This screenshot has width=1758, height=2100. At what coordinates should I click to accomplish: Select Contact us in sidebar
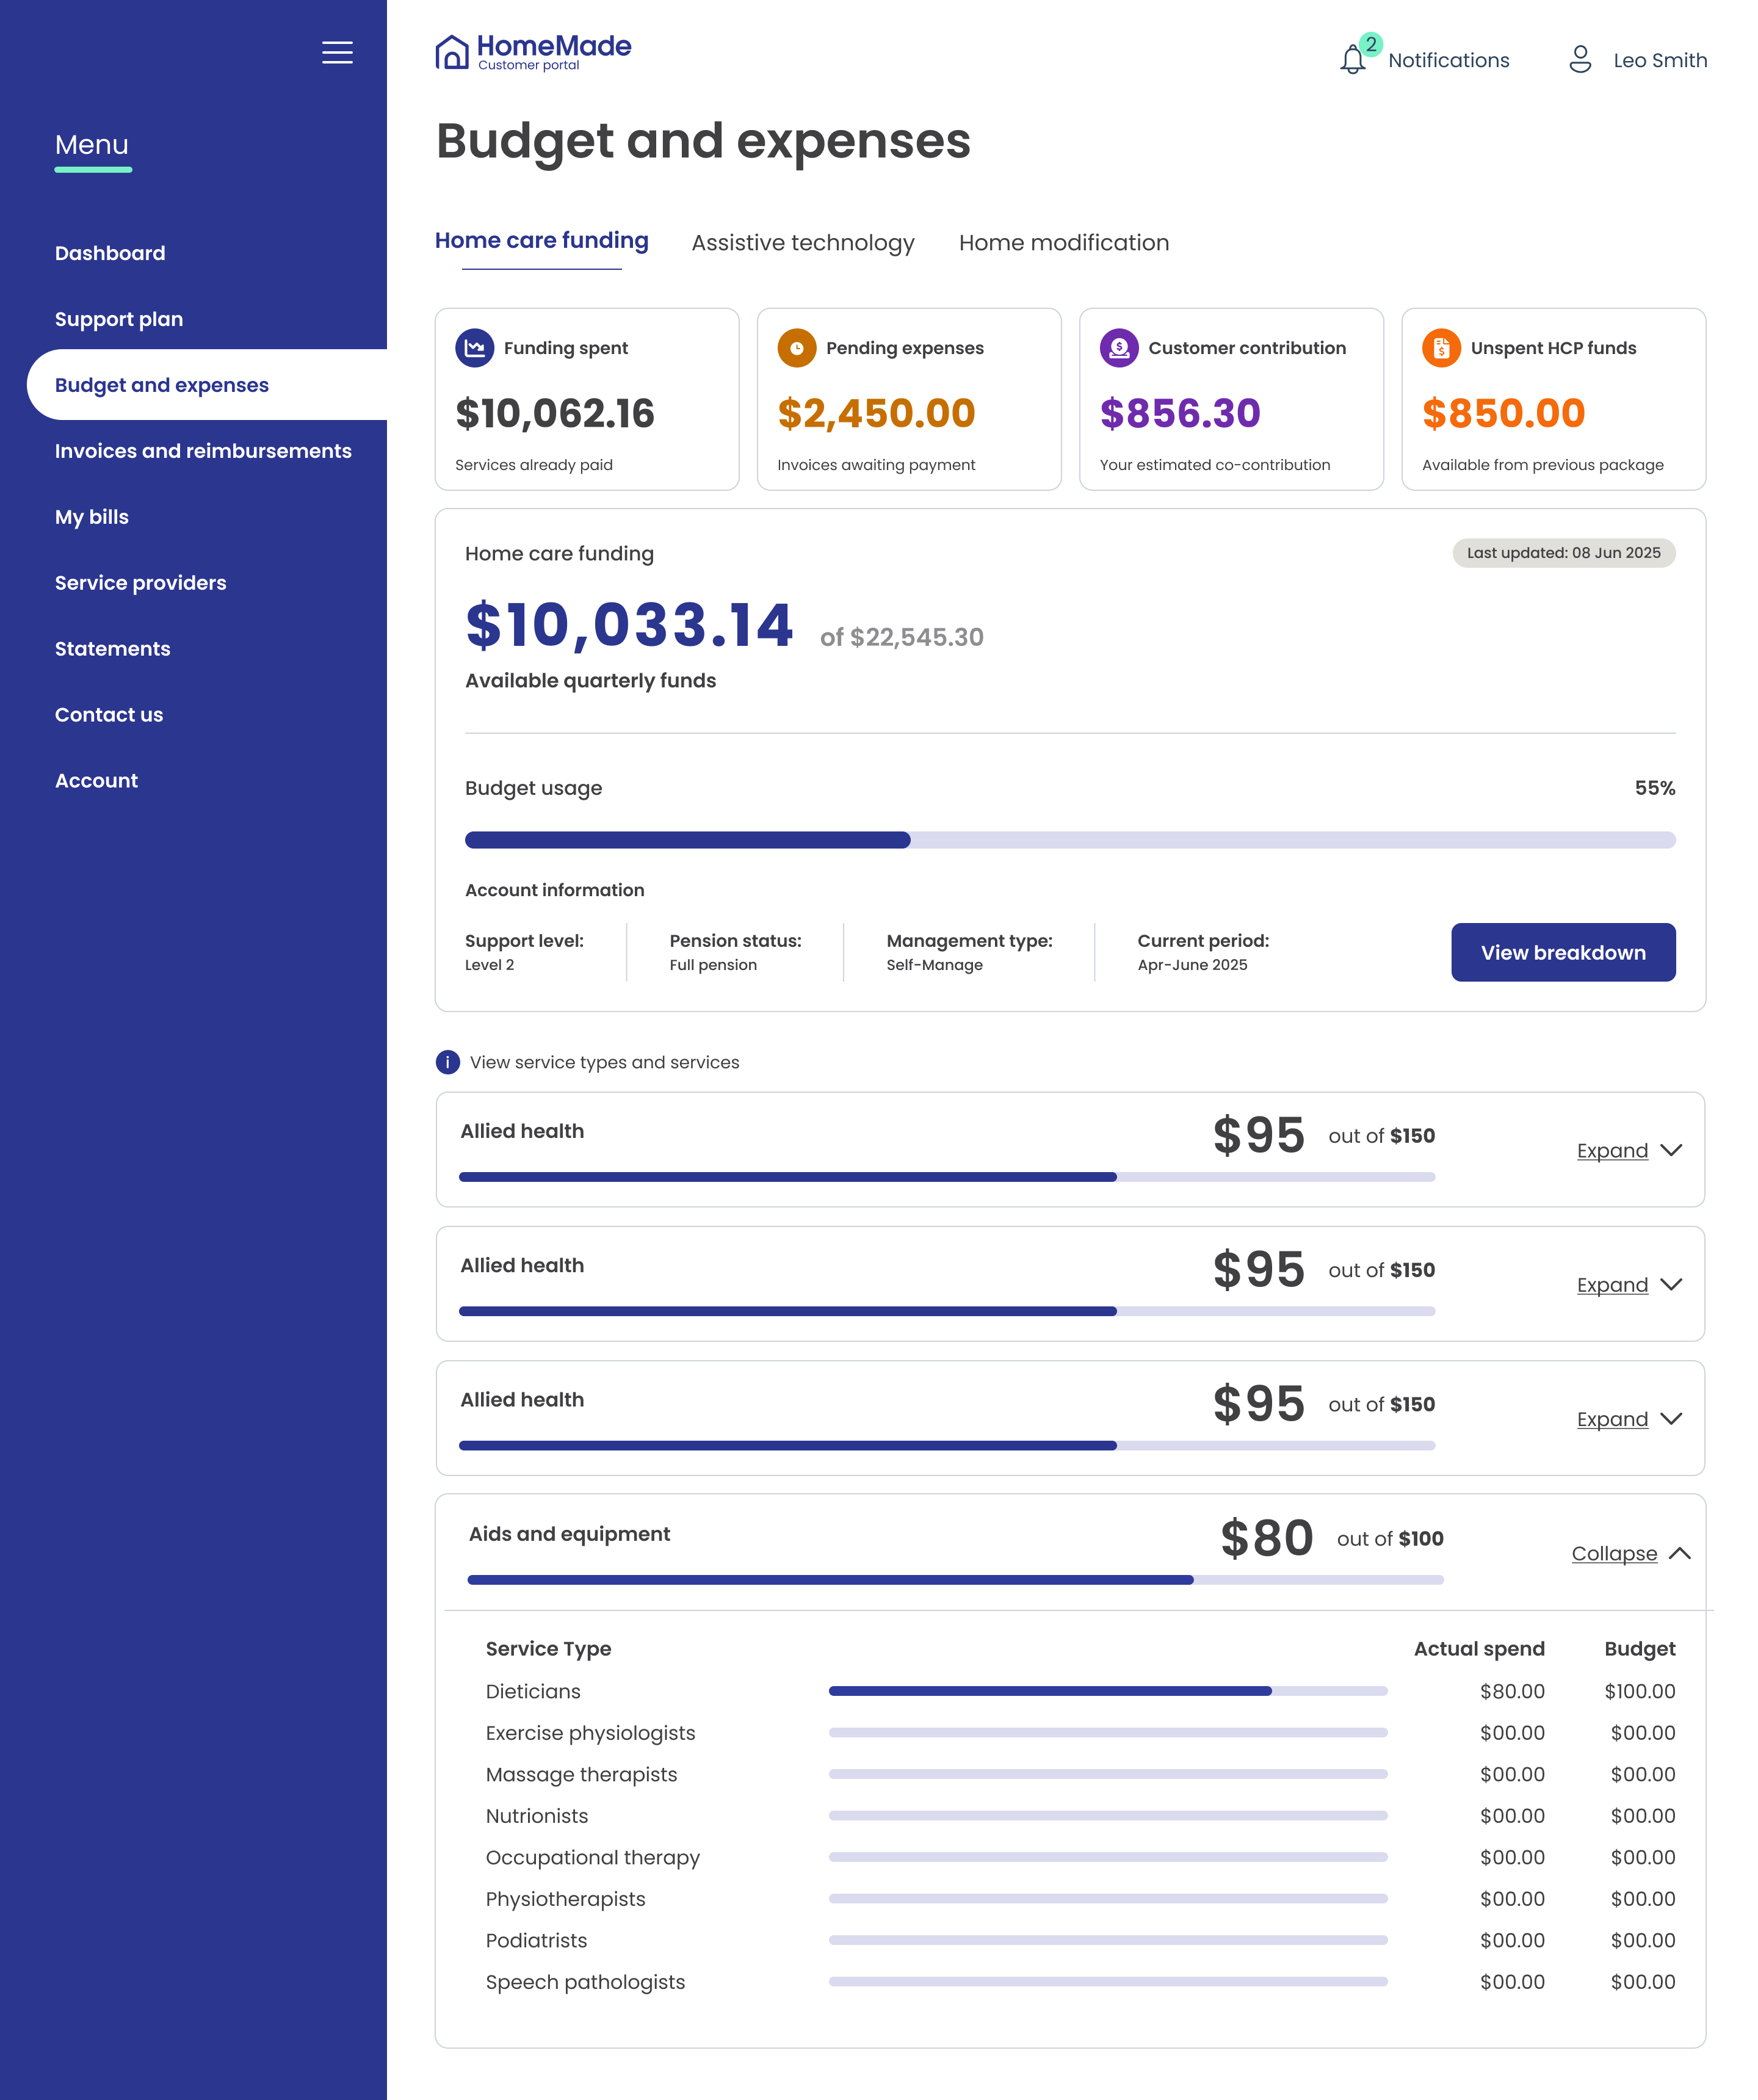tap(109, 715)
